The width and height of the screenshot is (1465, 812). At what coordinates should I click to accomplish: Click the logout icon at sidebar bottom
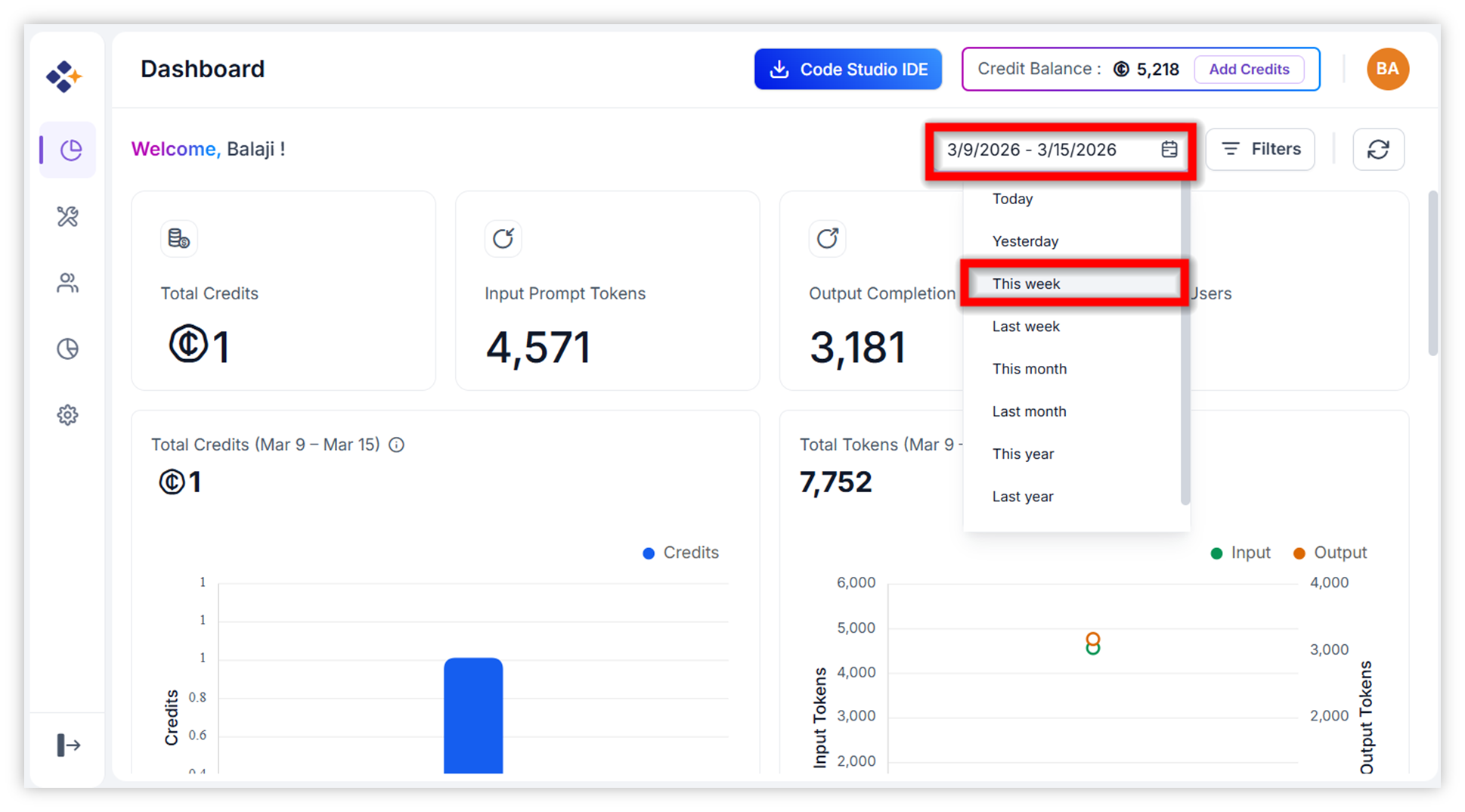point(68,745)
